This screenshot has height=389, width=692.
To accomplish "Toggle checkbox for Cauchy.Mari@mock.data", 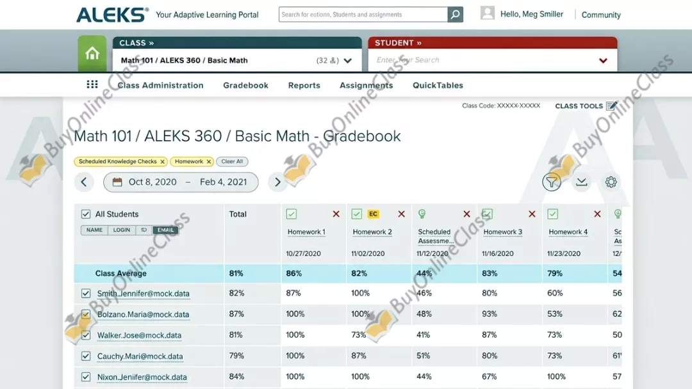I will click(x=86, y=356).
